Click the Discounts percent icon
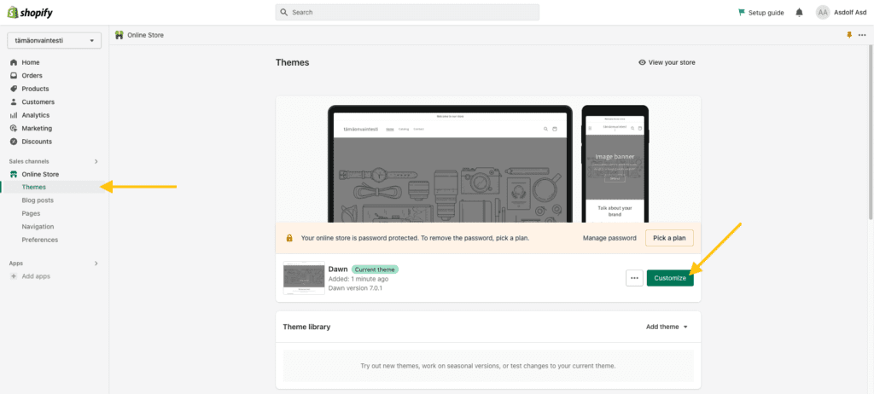Viewport: 874px width, 394px height. 14,142
